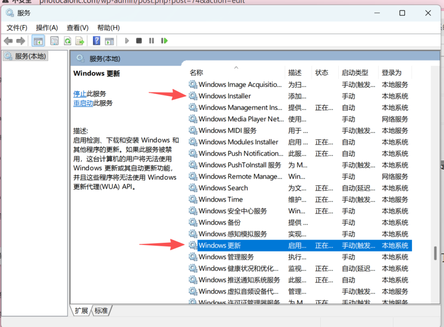444x327 pixels.
Task: Click the 重启动 link to restart service
Action: [83, 103]
